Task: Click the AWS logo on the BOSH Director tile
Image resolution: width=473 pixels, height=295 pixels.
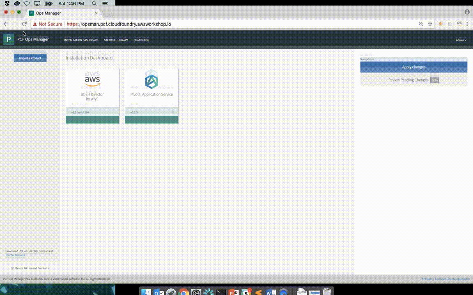Action: pyautogui.click(x=92, y=81)
